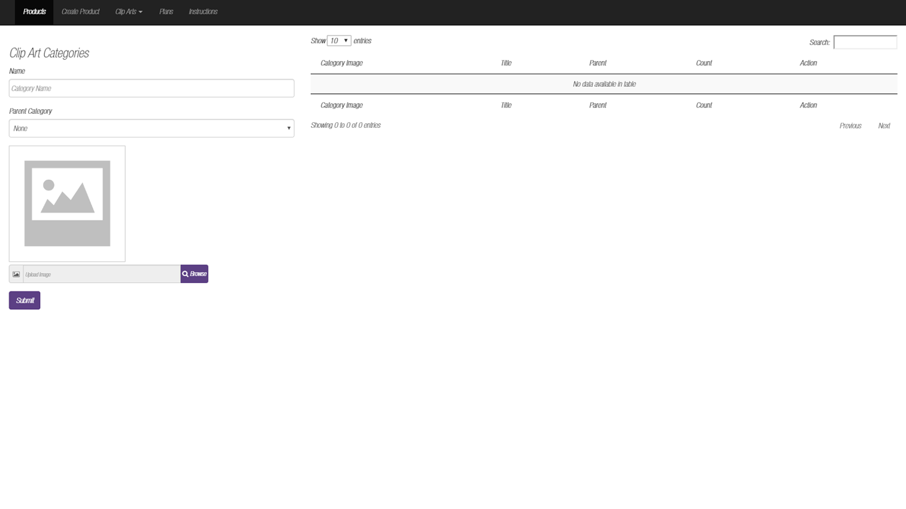906x509 pixels.
Task: Open the Show entries count dropdown
Action: (x=339, y=41)
